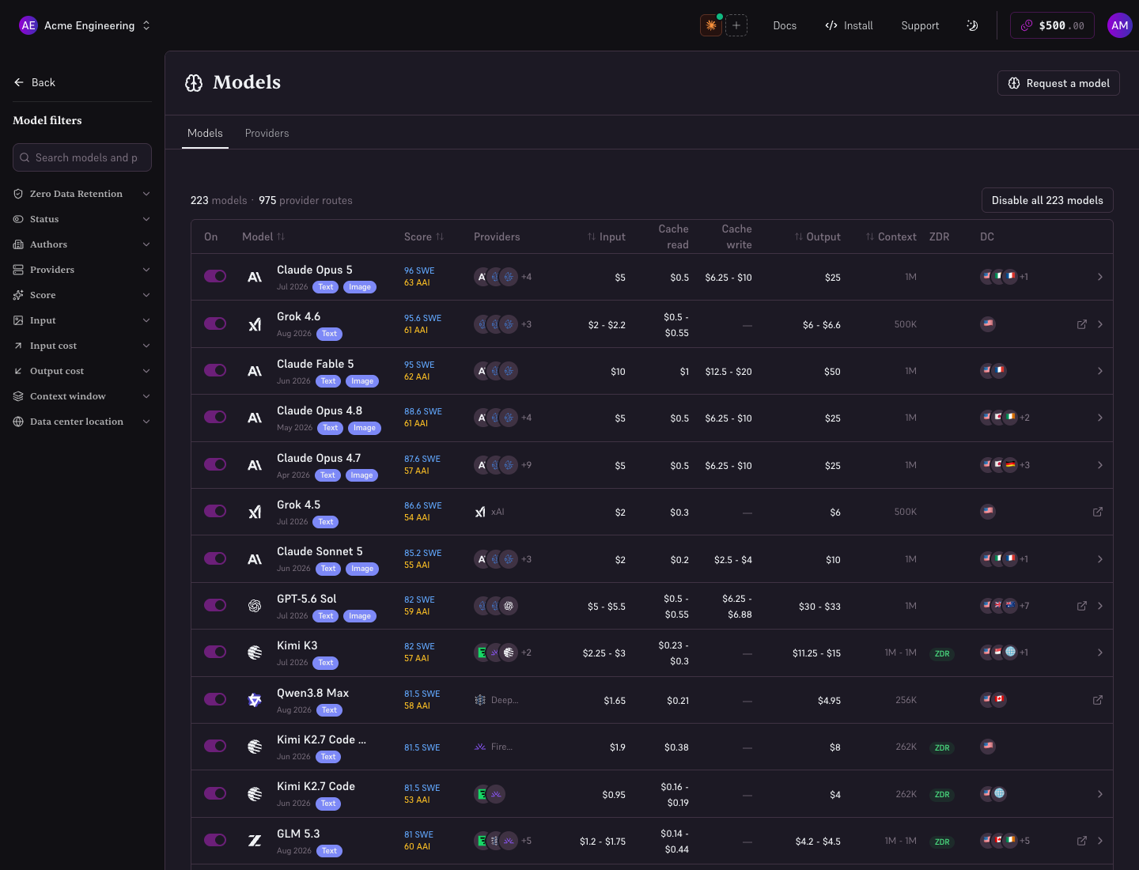Expand the Context window filter
Viewport: 1139px width, 870px height.
point(82,396)
